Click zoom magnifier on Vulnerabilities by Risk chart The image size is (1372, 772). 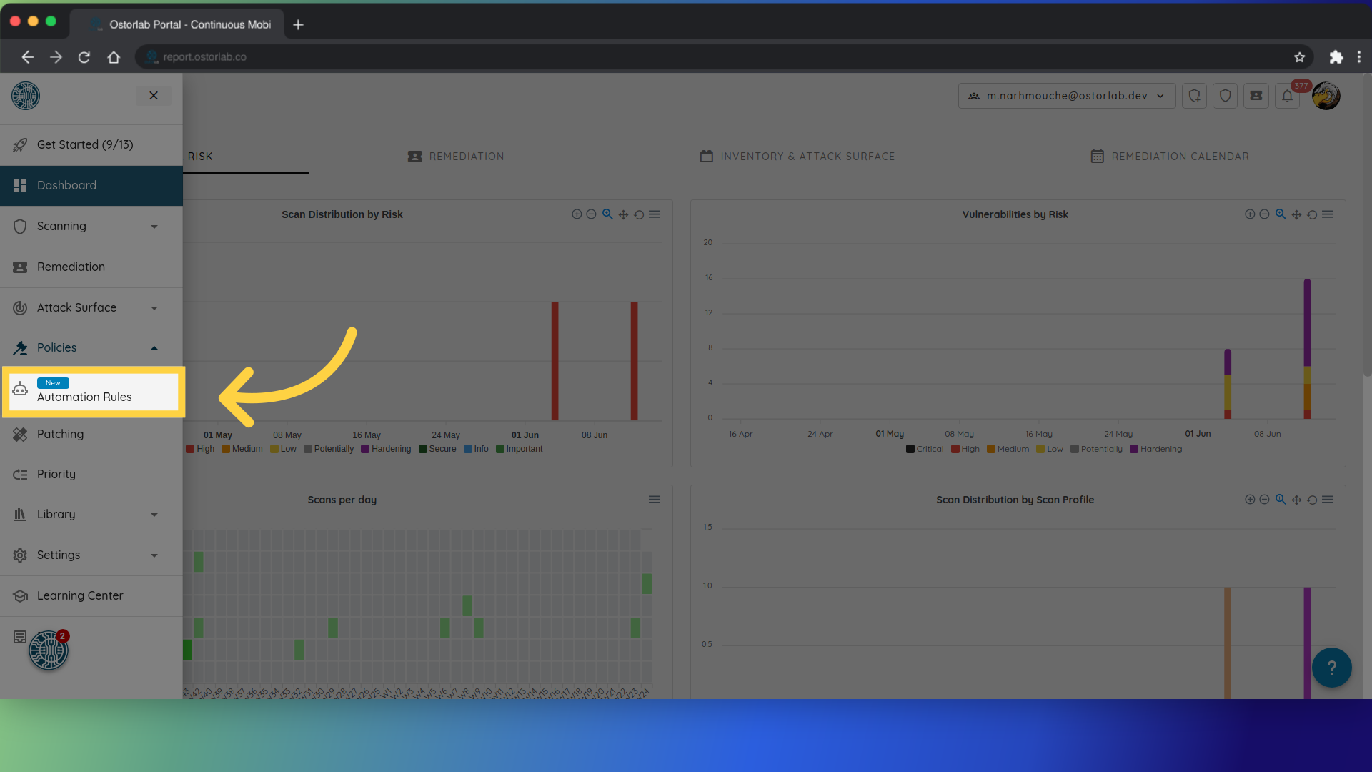1281,214
